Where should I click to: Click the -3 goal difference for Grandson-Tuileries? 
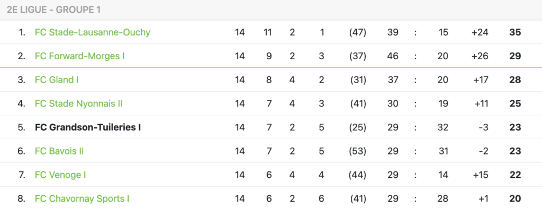[483, 128]
